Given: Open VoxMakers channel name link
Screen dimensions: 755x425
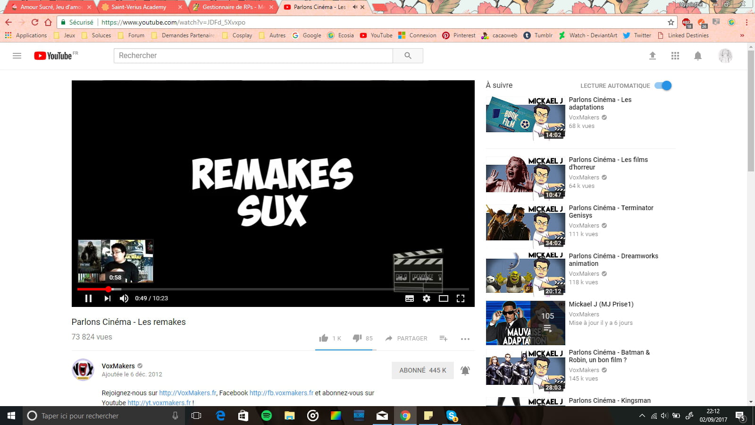Looking at the screenshot, I should 118,366.
